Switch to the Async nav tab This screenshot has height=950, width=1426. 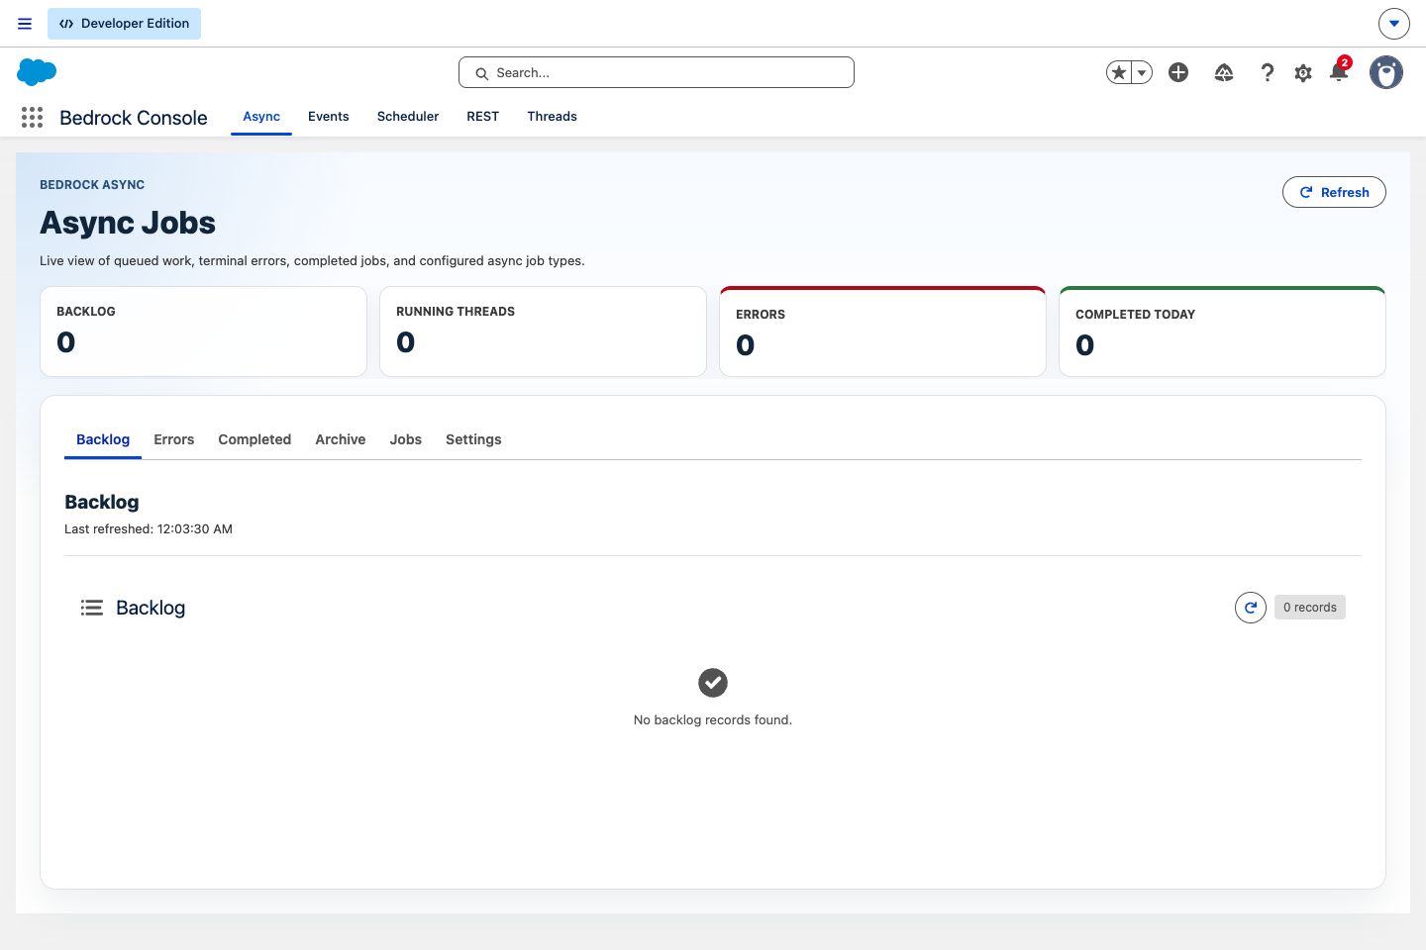point(261,117)
